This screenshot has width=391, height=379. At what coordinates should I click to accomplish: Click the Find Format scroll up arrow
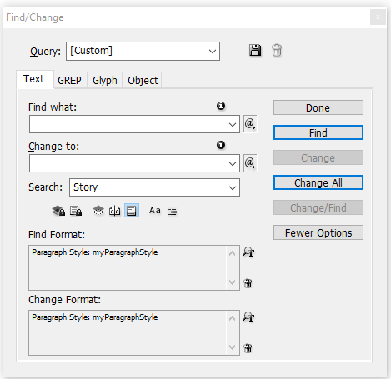[x=232, y=253]
